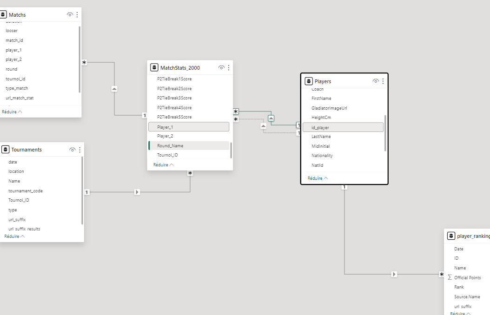Click the Players to player_ranking direction arrow
This screenshot has height=315, width=490.
tap(394, 275)
